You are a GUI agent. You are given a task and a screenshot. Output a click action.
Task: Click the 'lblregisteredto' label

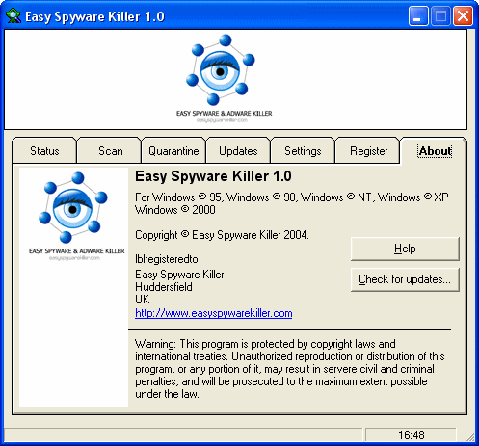tap(167, 259)
